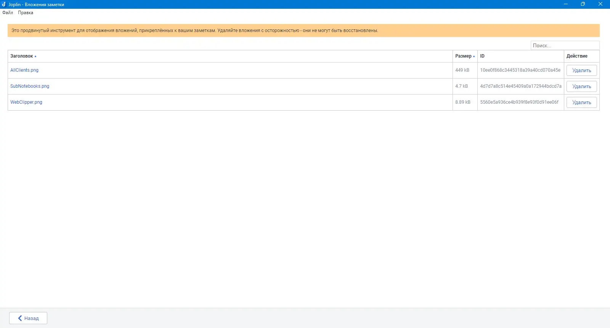Viewport: 610px width, 328px height.
Task: Open the AllClients.png attachment link
Action: [x=24, y=70]
